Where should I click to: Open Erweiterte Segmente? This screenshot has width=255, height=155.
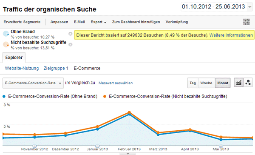(22, 22)
